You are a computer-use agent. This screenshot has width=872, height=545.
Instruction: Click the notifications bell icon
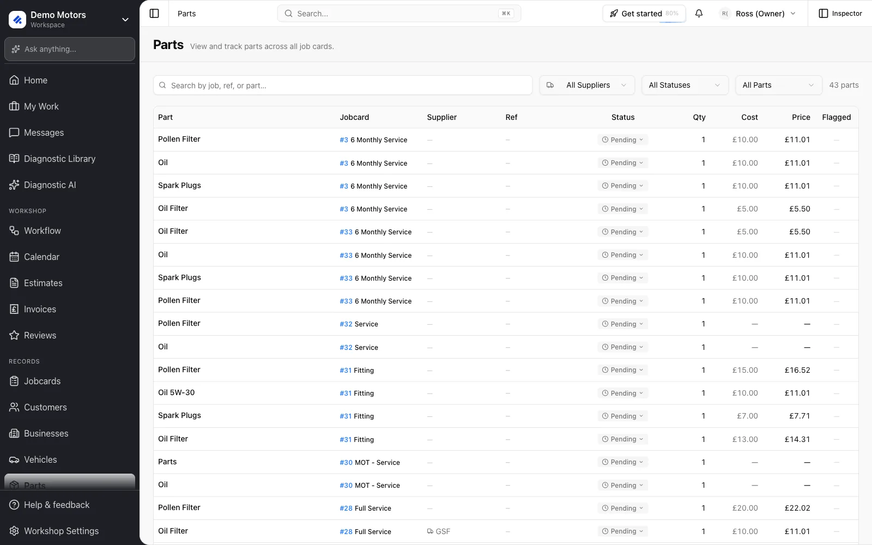pyautogui.click(x=699, y=14)
